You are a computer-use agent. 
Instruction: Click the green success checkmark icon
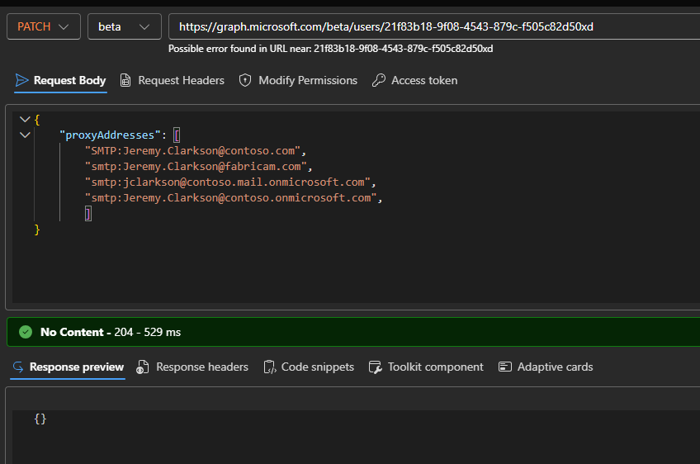point(26,332)
